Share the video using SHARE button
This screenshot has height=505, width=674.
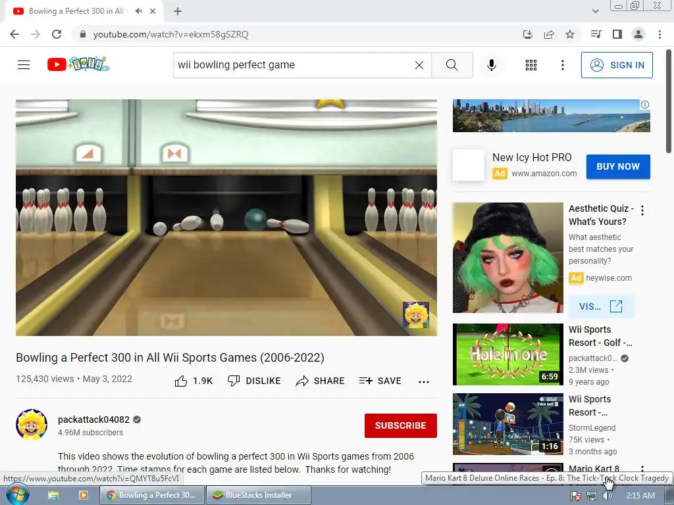[x=321, y=381]
